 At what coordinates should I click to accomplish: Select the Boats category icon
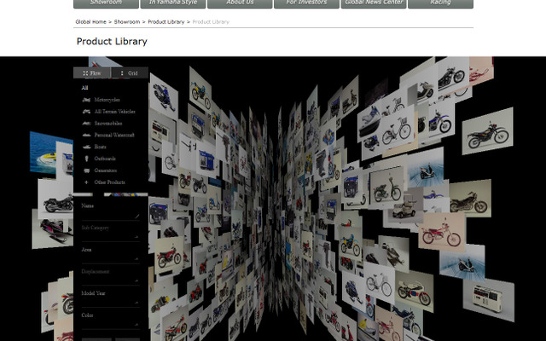pos(86,147)
